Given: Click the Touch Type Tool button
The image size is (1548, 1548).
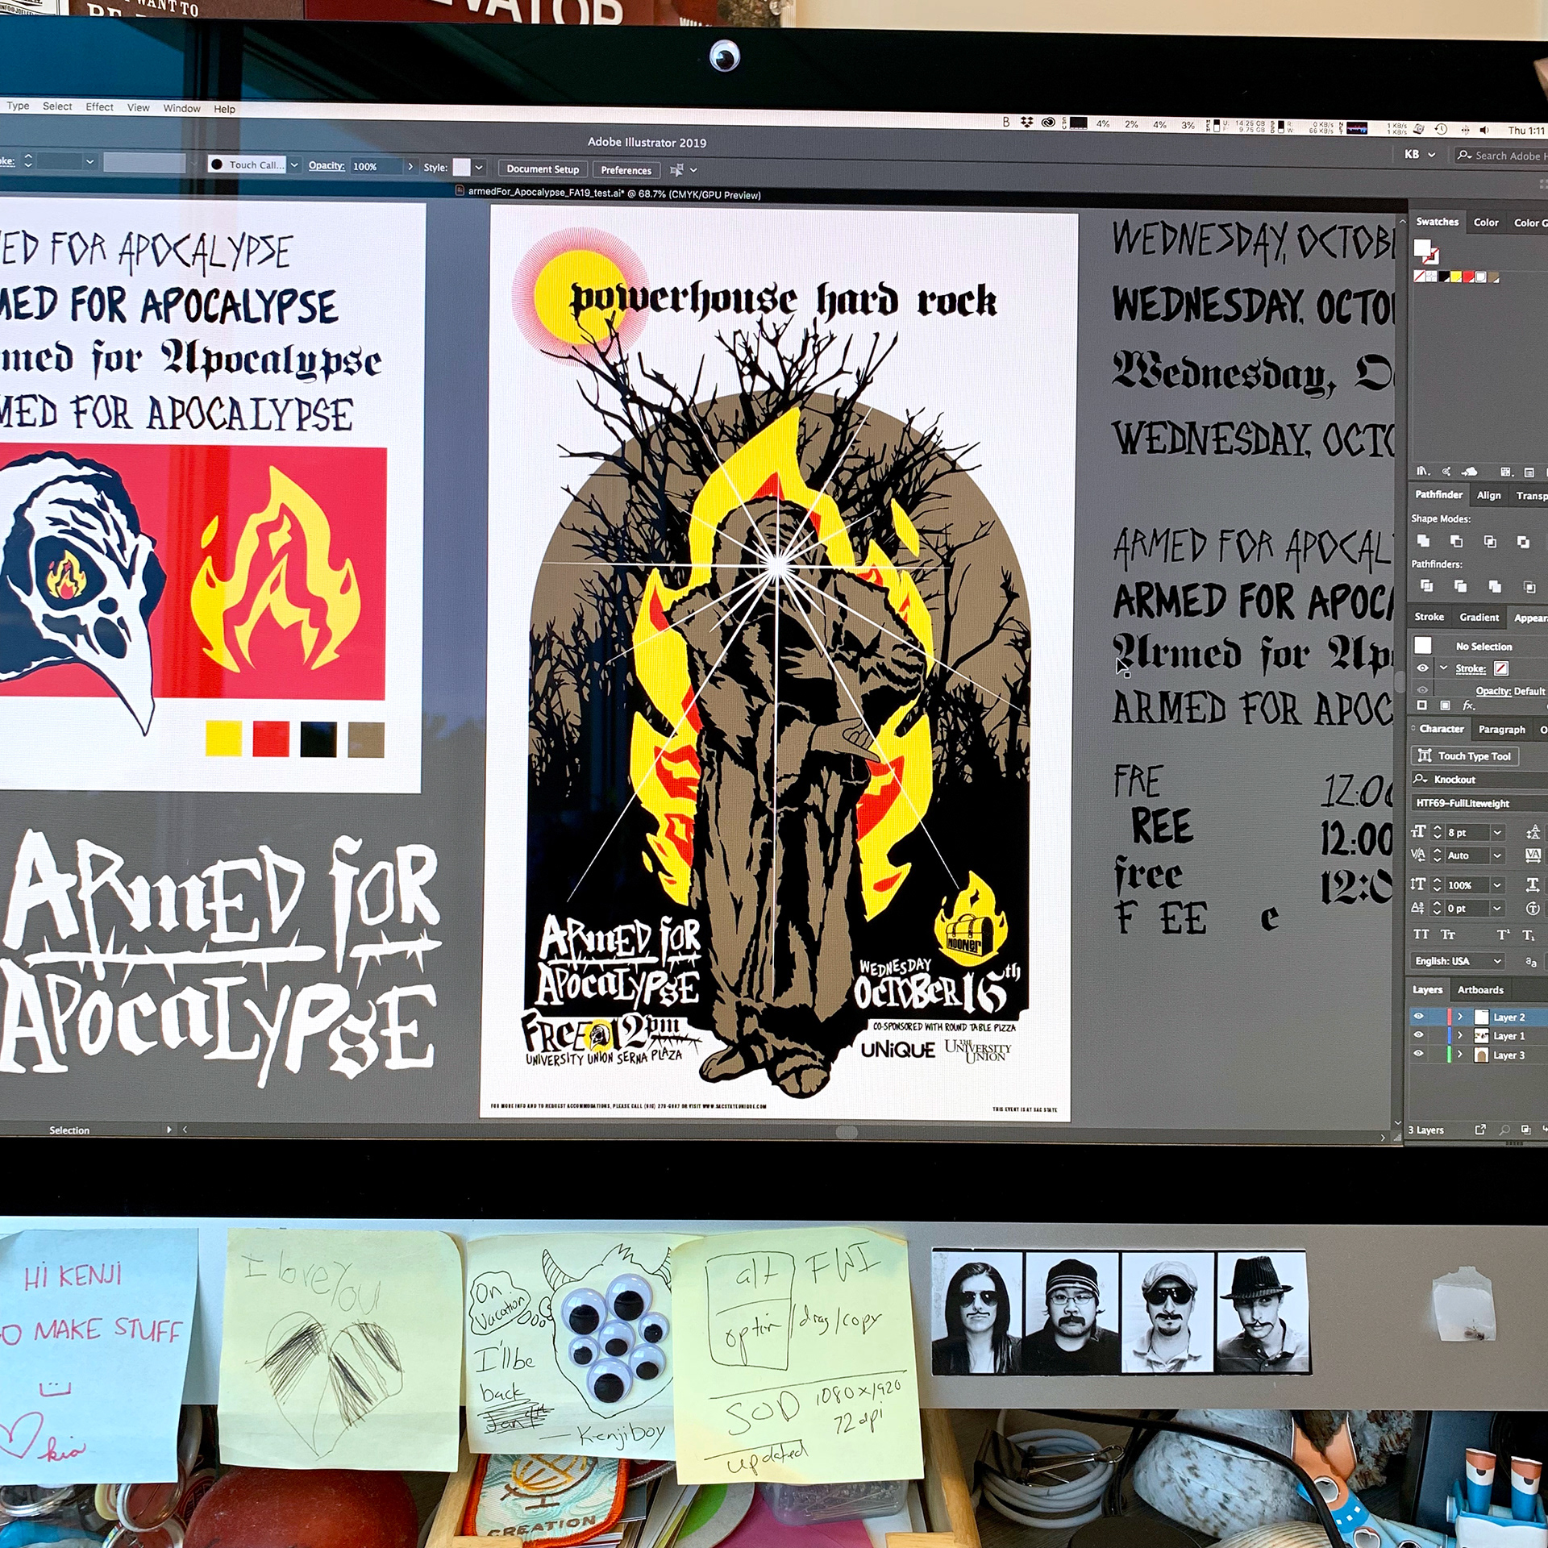Looking at the screenshot, I should (x=1465, y=756).
